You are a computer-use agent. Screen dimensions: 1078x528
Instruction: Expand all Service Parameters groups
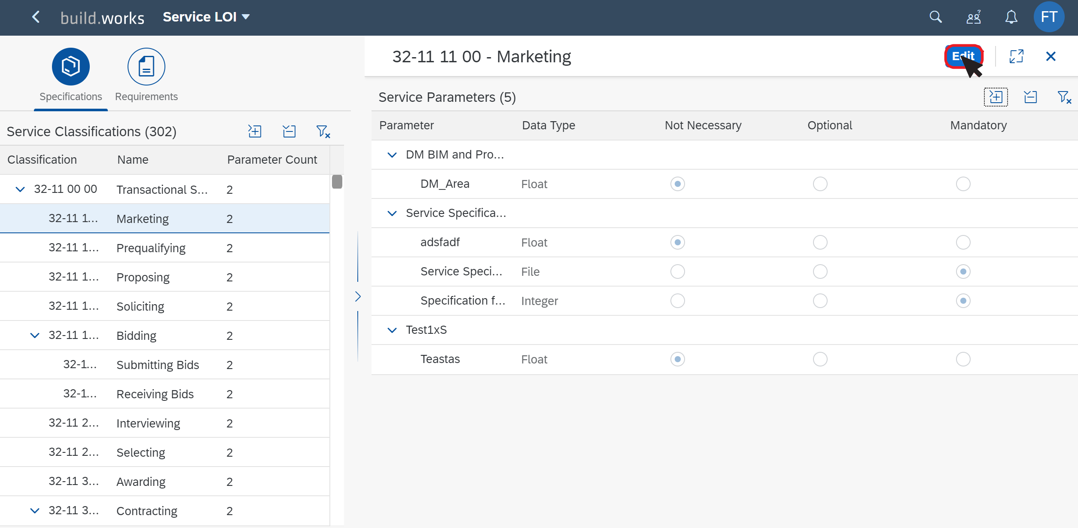click(x=996, y=97)
